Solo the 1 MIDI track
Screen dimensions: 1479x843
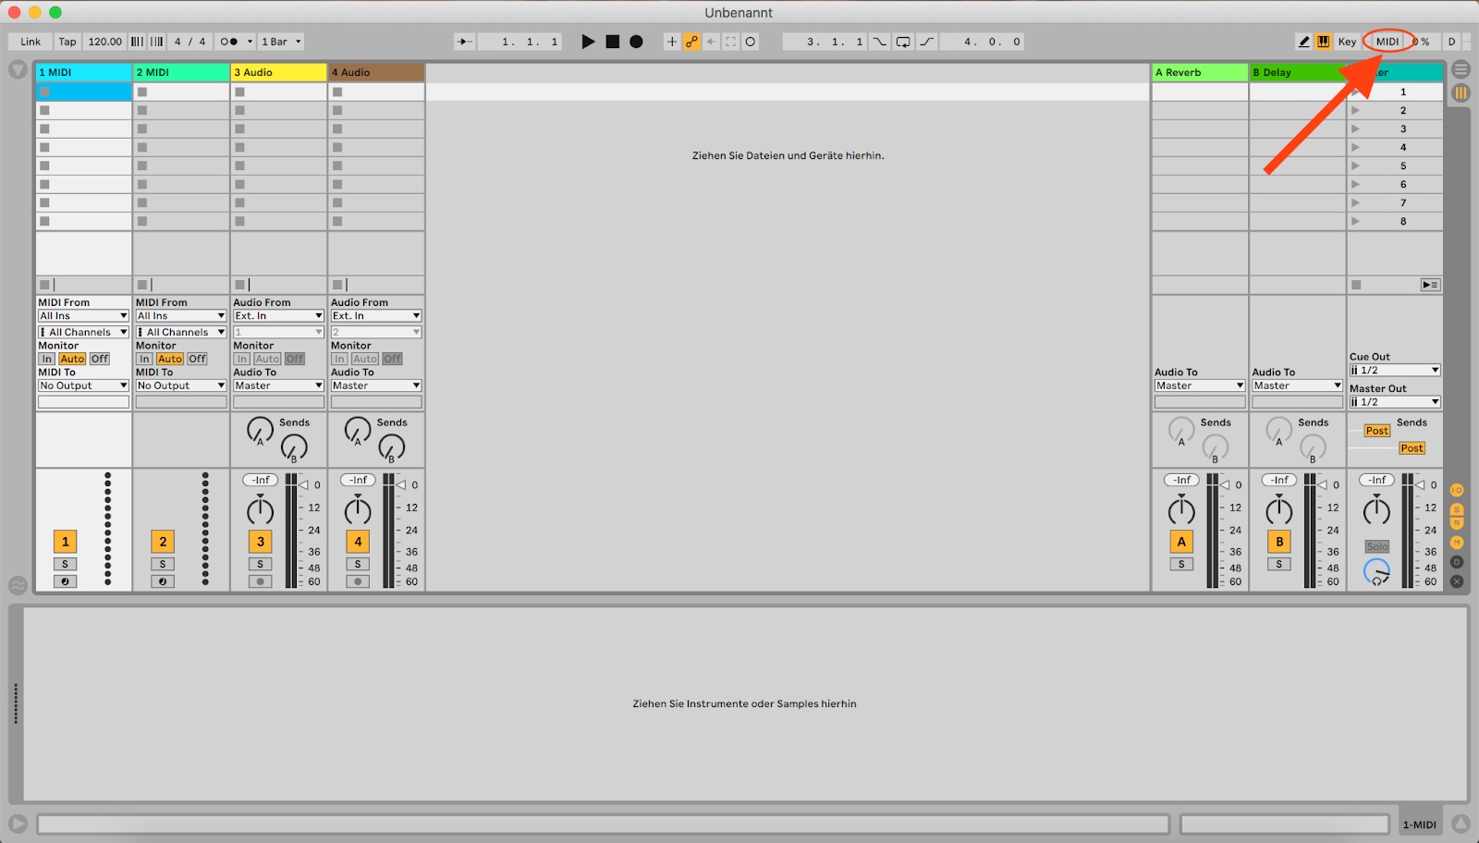click(x=65, y=564)
